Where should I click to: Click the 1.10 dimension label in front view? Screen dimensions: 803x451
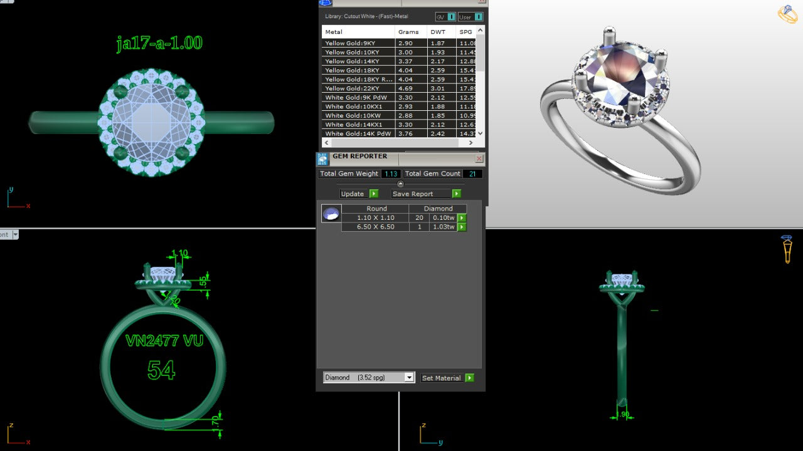coord(179,254)
